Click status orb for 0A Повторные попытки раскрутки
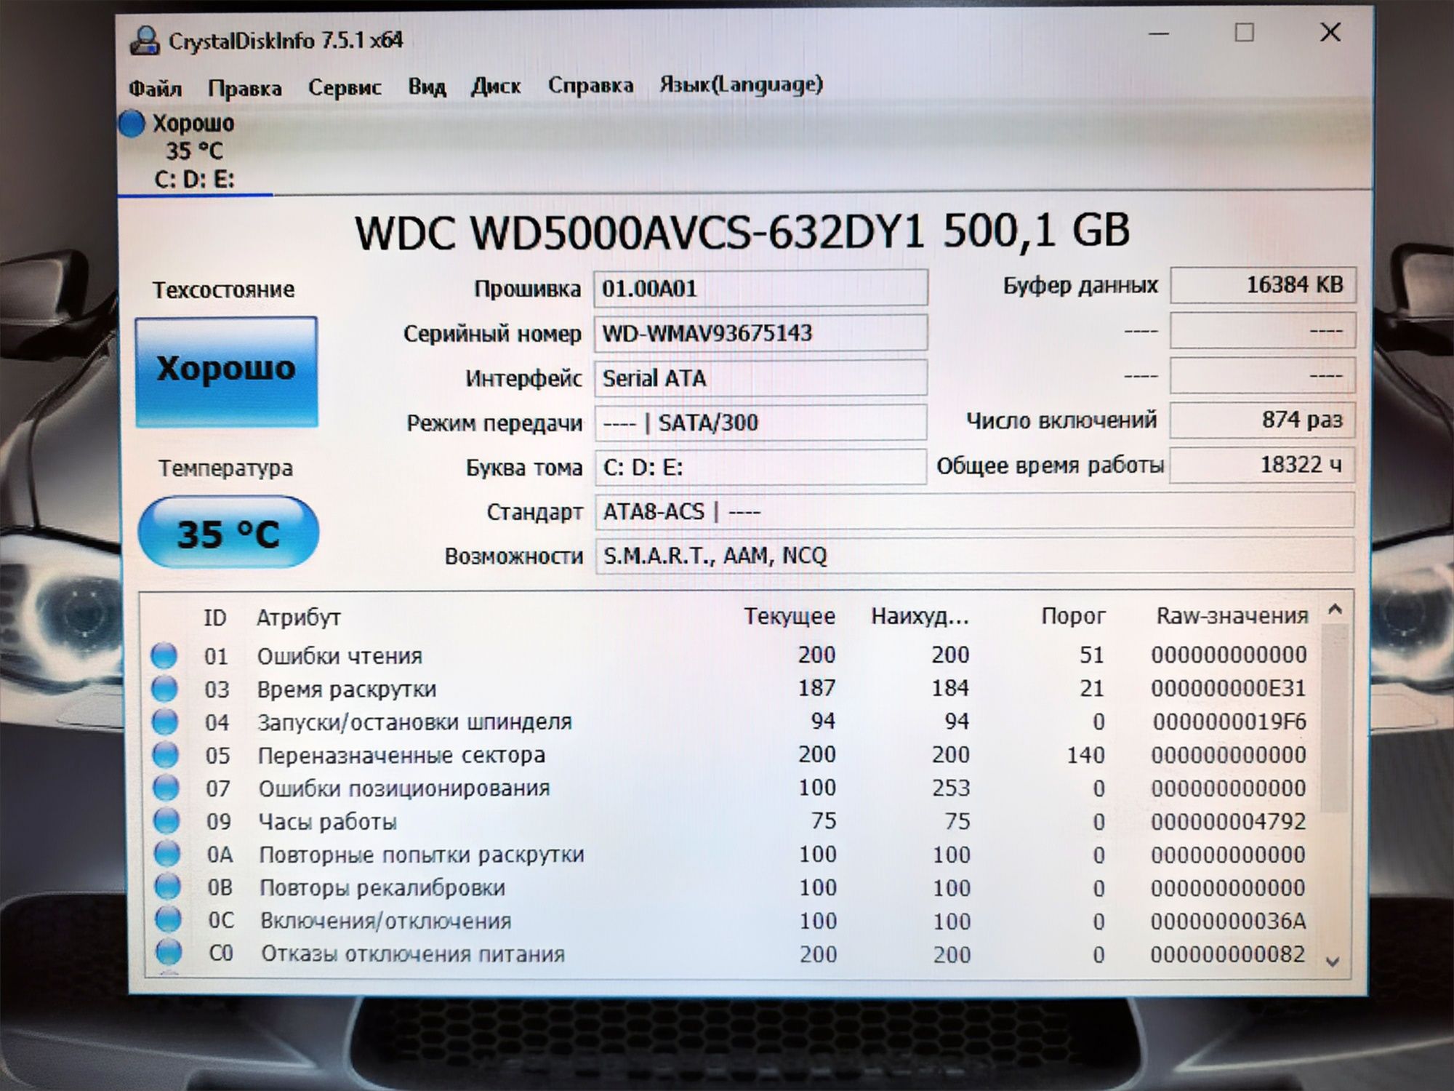Screen dimensions: 1454x1091 [167, 854]
